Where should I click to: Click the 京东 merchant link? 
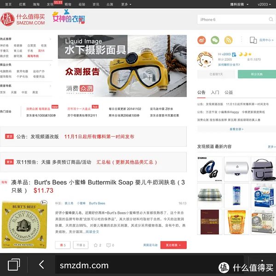coord(3,92)
